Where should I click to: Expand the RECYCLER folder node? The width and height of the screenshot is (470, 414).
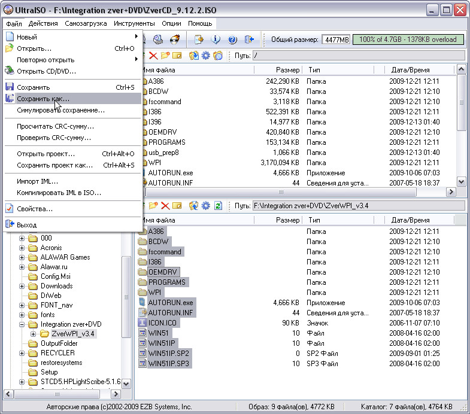[x=22, y=354]
